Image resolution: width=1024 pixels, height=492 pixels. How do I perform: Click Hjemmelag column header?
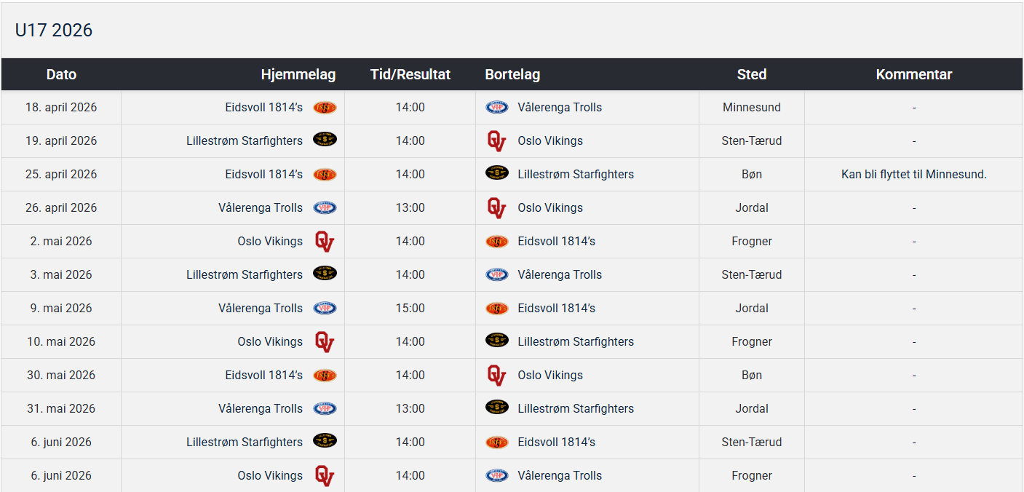pyautogui.click(x=298, y=74)
